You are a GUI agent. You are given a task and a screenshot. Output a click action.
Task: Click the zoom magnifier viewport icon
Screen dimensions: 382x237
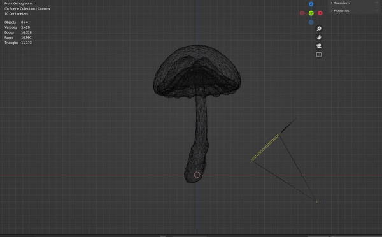(x=319, y=29)
